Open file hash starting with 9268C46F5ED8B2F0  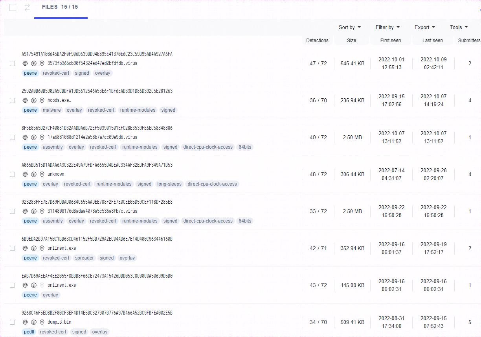coord(97,313)
